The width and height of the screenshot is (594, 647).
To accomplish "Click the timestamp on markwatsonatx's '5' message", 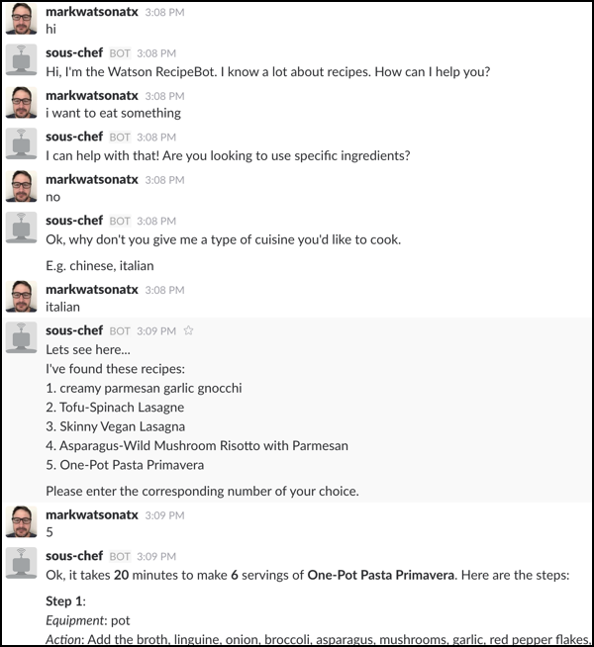I will pyautogui.click(x=164, y=515).
